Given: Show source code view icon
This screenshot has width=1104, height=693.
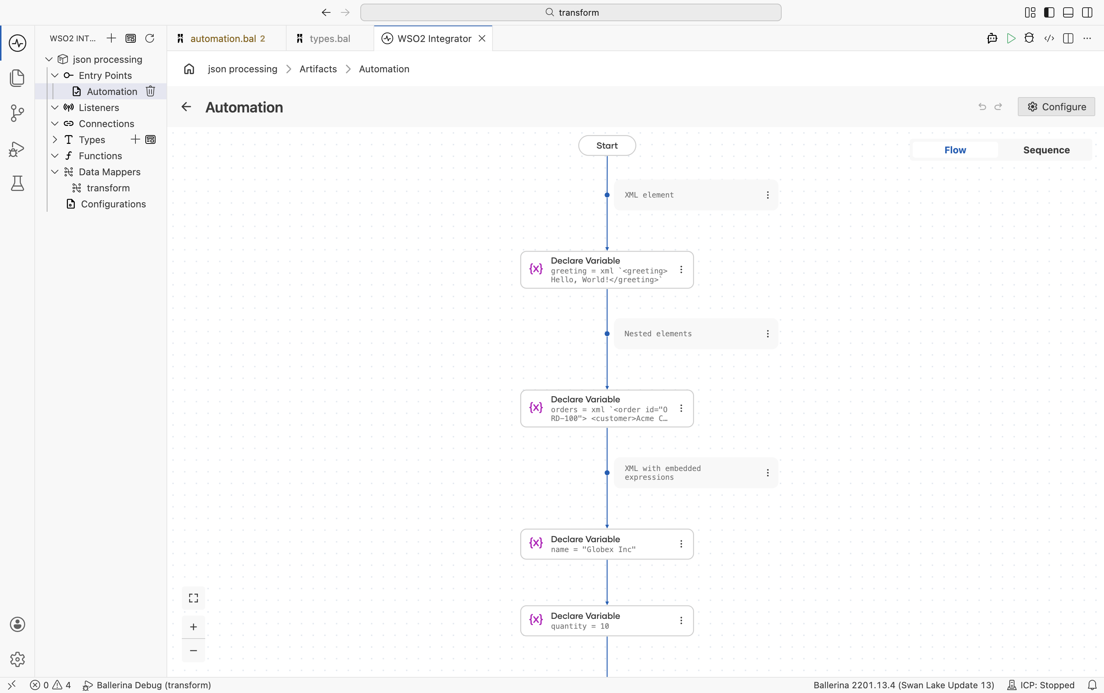Looking at the screenshot, I should (1049, 38).
